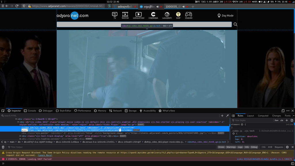The width and height of the screenshot is (295, 166).
Task: Reload the current page
Action: pos(17,6)
